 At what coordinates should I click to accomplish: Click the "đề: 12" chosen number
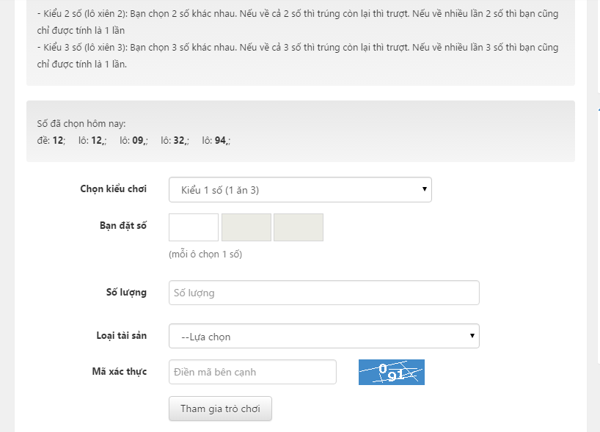point(51,140)
